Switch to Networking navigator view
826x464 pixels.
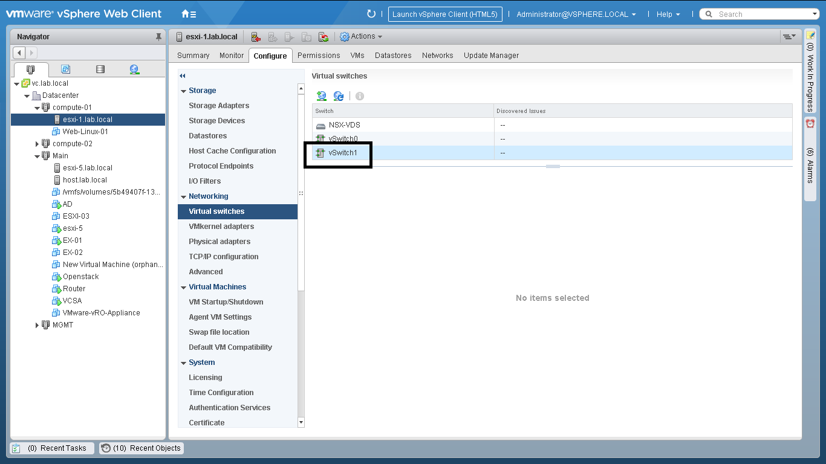(x=134, y=69)
